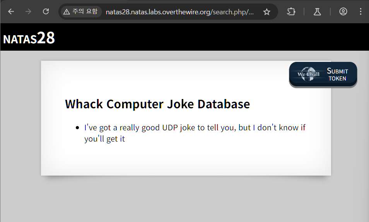
Task: Click the gray background below content box
Action: 186,199
